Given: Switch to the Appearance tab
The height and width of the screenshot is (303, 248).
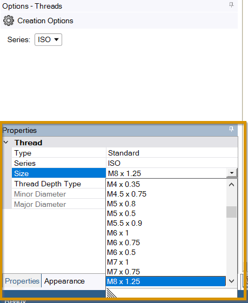Looking at the screenshot, I should pyautogui.click(x=64, y=281).
